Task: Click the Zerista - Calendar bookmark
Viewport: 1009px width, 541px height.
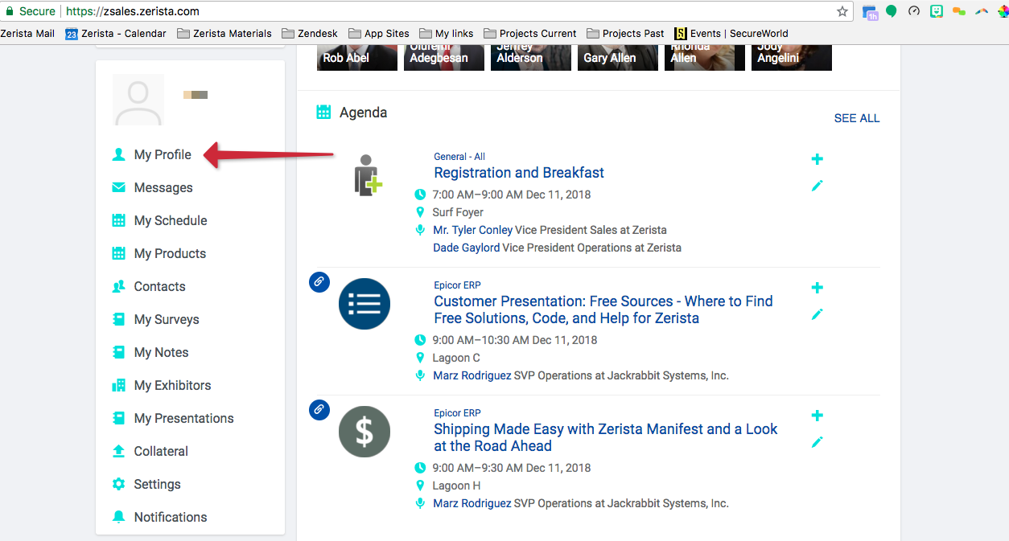Action: click(116, 34)
